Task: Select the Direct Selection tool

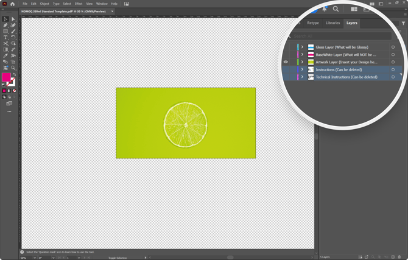Action: 13,19
